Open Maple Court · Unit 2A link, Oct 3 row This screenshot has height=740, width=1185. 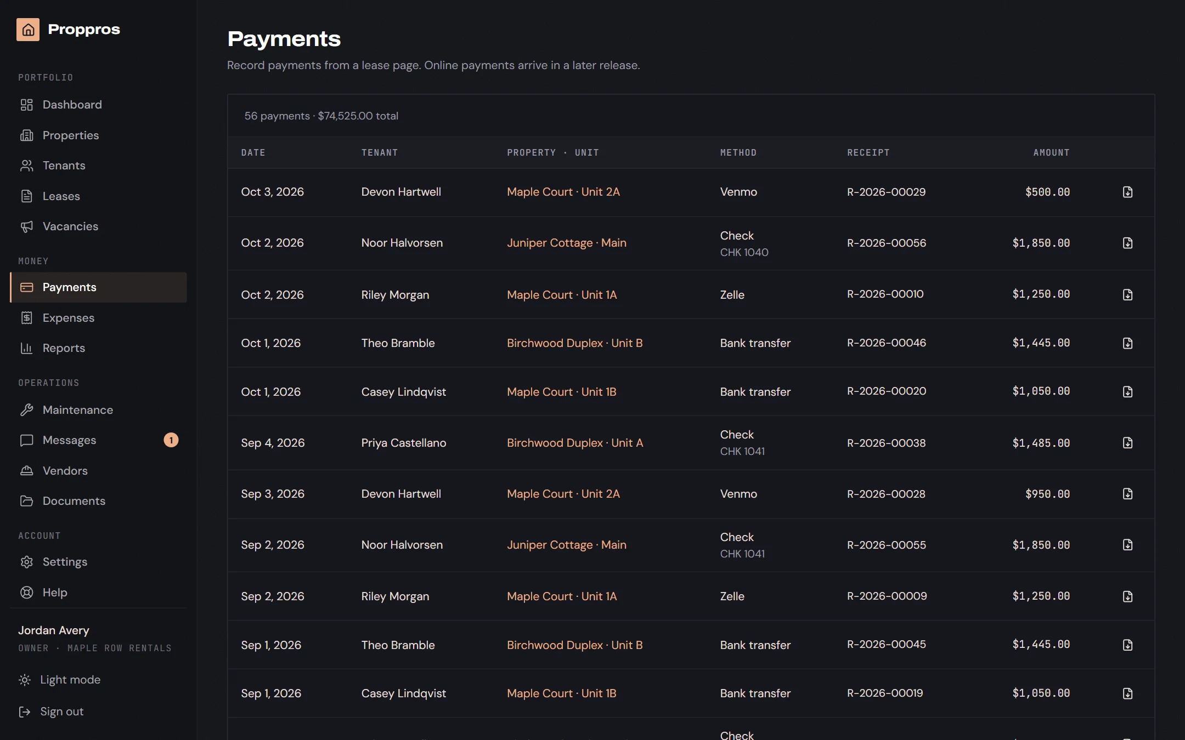[x=563, y=192]
